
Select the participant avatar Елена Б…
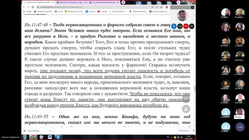[240, 70]
